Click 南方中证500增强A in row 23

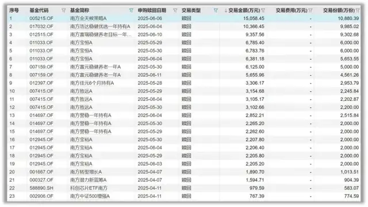click(90, 196)
